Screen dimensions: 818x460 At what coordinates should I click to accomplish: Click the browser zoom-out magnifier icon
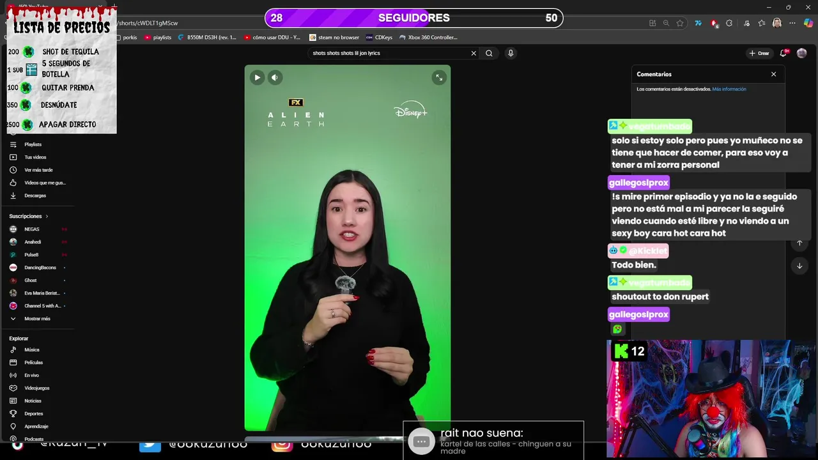coord(666,23)
